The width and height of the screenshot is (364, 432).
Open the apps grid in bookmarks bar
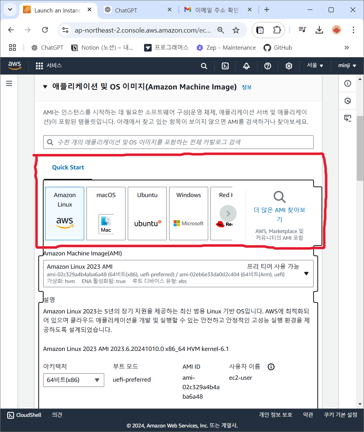click(13, 48)
